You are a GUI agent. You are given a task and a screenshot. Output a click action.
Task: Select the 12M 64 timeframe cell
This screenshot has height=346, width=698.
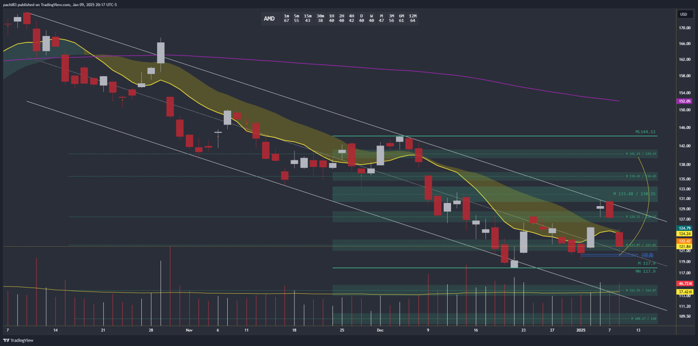tap(413, 18)
